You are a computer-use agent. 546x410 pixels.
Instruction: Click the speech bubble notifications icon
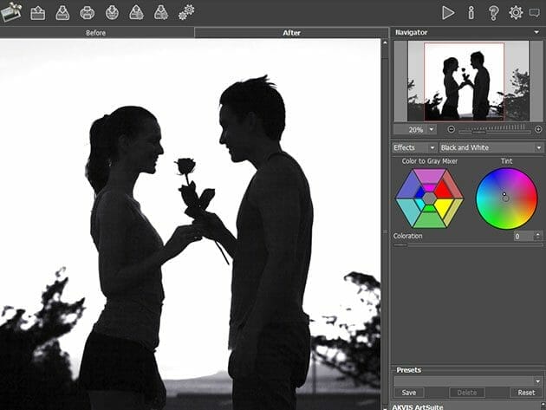(535, 12)
